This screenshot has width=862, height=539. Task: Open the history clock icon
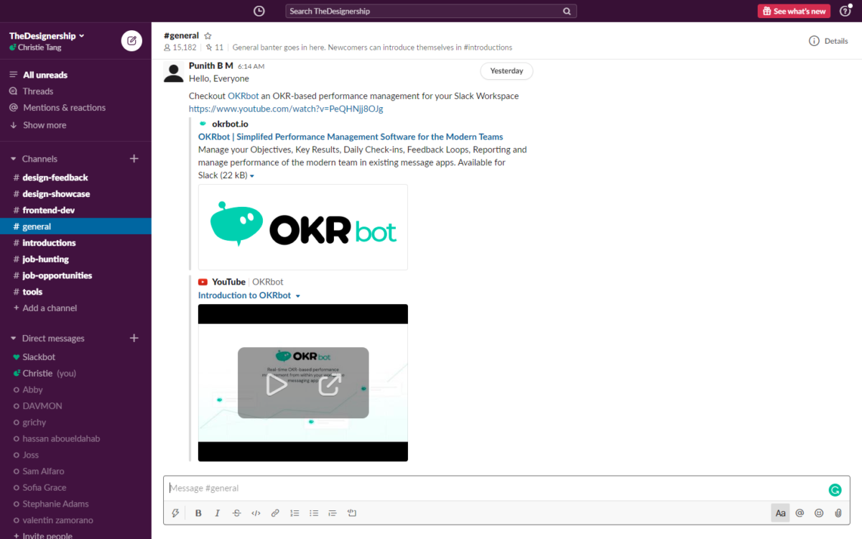pos(259,11)
